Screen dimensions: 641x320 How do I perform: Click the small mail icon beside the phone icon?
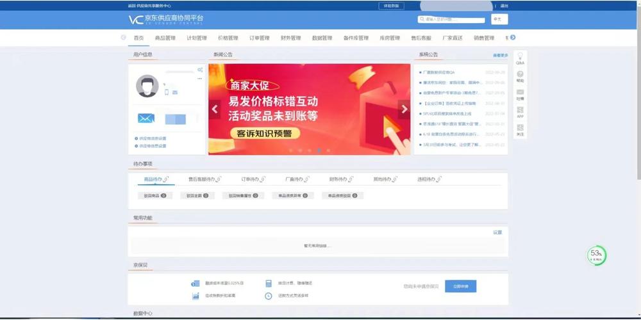coord(175,92)
